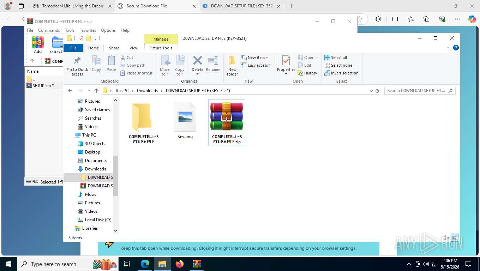Click Select none
Image resolution: width=480 pixels, height=271 pixels.
(338, 65)
